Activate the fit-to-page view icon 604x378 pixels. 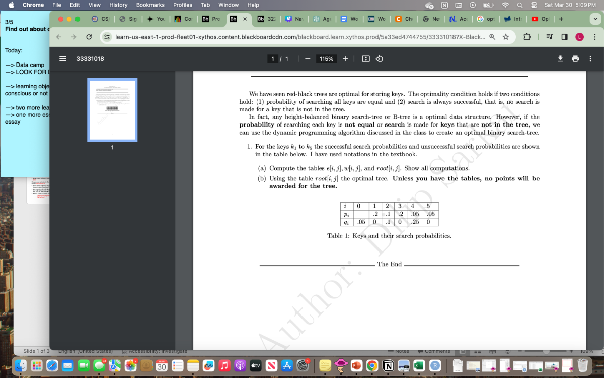pos(367,59)
